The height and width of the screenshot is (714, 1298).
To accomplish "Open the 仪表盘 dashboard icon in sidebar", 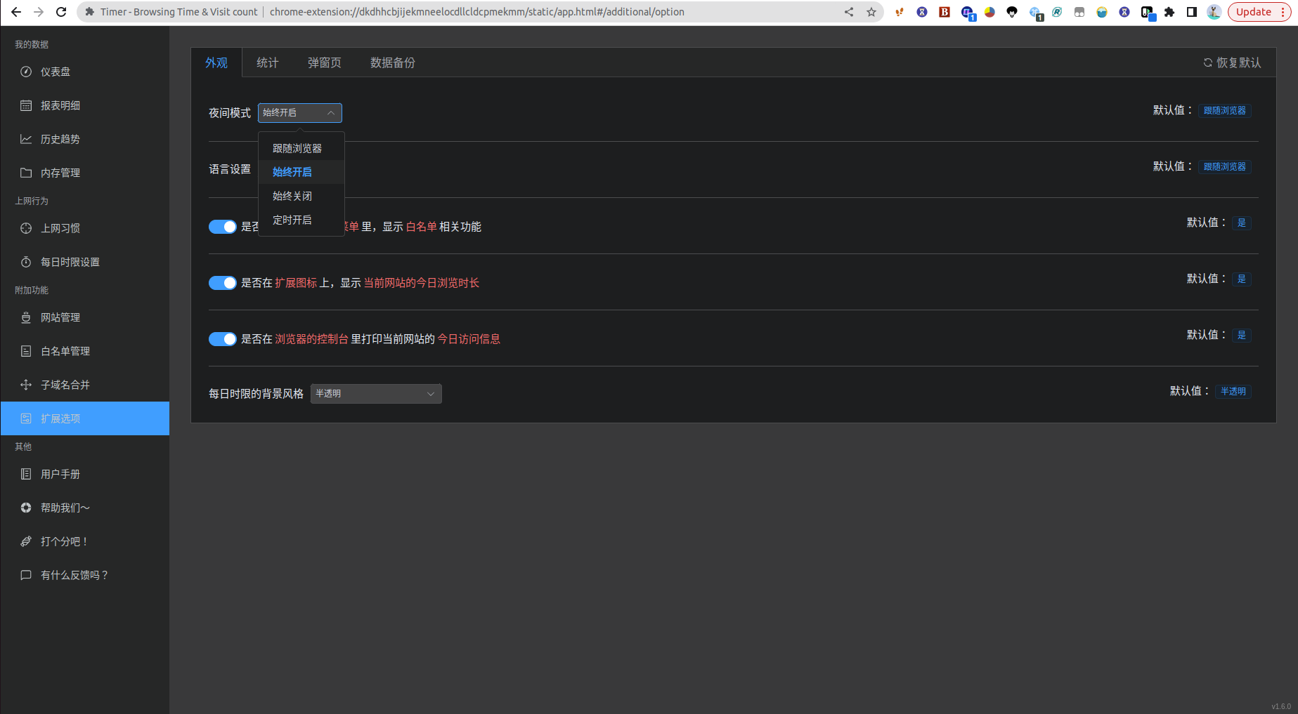I will [26, 72].
